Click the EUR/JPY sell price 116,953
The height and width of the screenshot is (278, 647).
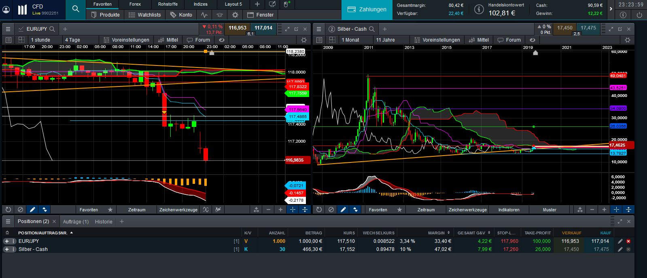238,28
